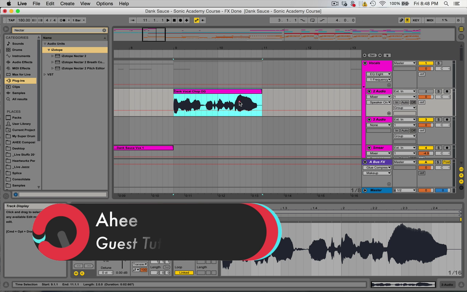
Task: Click the Back to Arrangement arrow
Action: tap(203, 20)
